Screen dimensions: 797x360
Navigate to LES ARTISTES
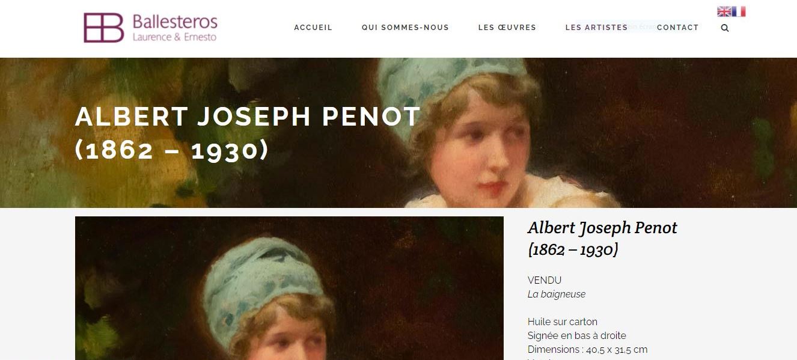[x=596, y=28]
